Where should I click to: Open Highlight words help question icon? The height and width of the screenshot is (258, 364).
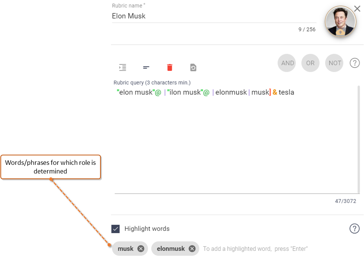pos(355,229)
